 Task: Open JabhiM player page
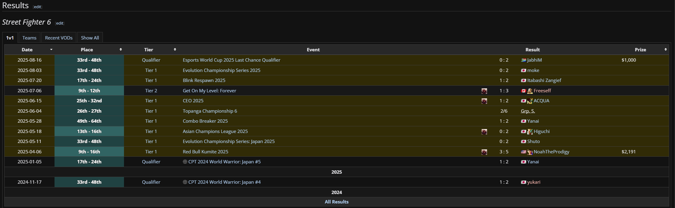point(535,60)
